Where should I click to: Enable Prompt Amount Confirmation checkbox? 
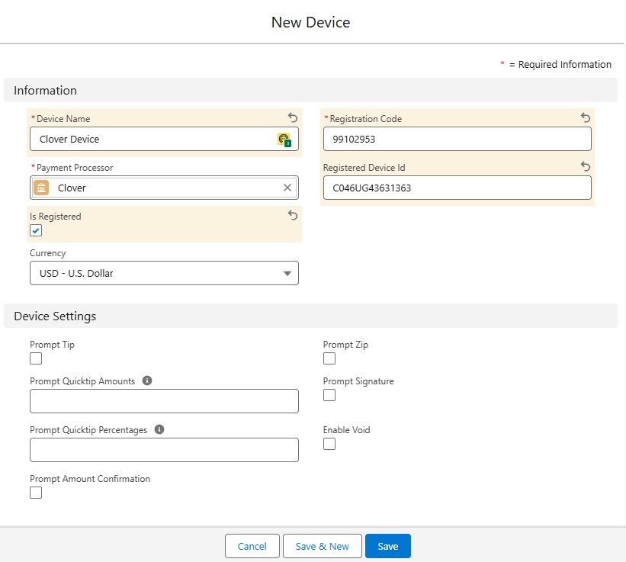36,493
